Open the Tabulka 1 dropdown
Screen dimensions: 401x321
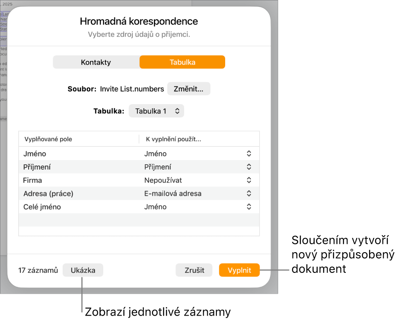pos(156,111)
